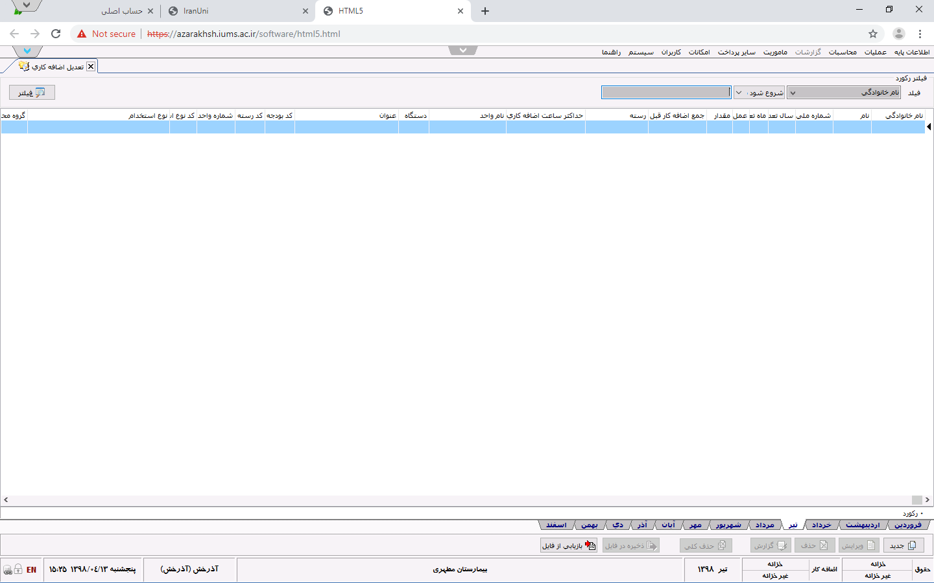Open the راهنما help menu
934x583 pixels.
[x=611, y=52]
